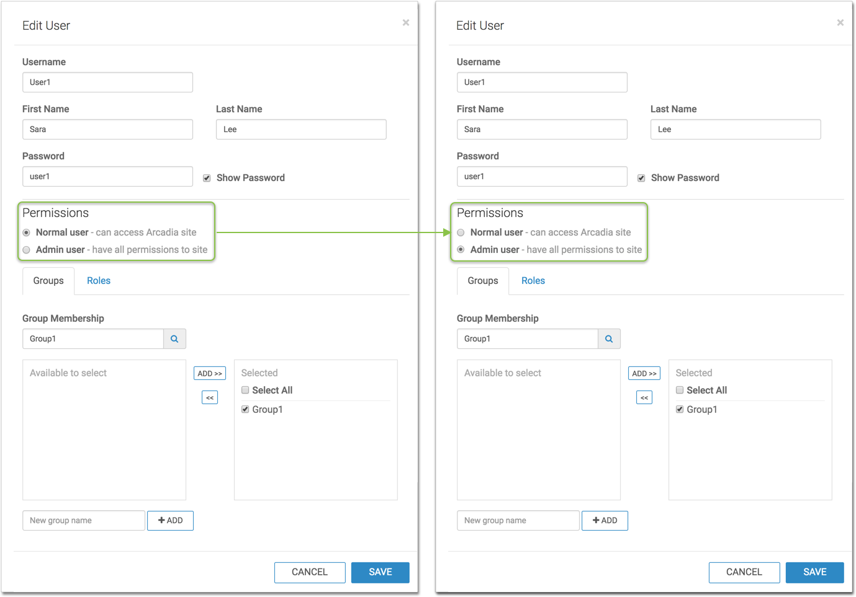Click the ADD >> button in left dialog
Screen dimensions: 856x597
click(x=210, y=373)
